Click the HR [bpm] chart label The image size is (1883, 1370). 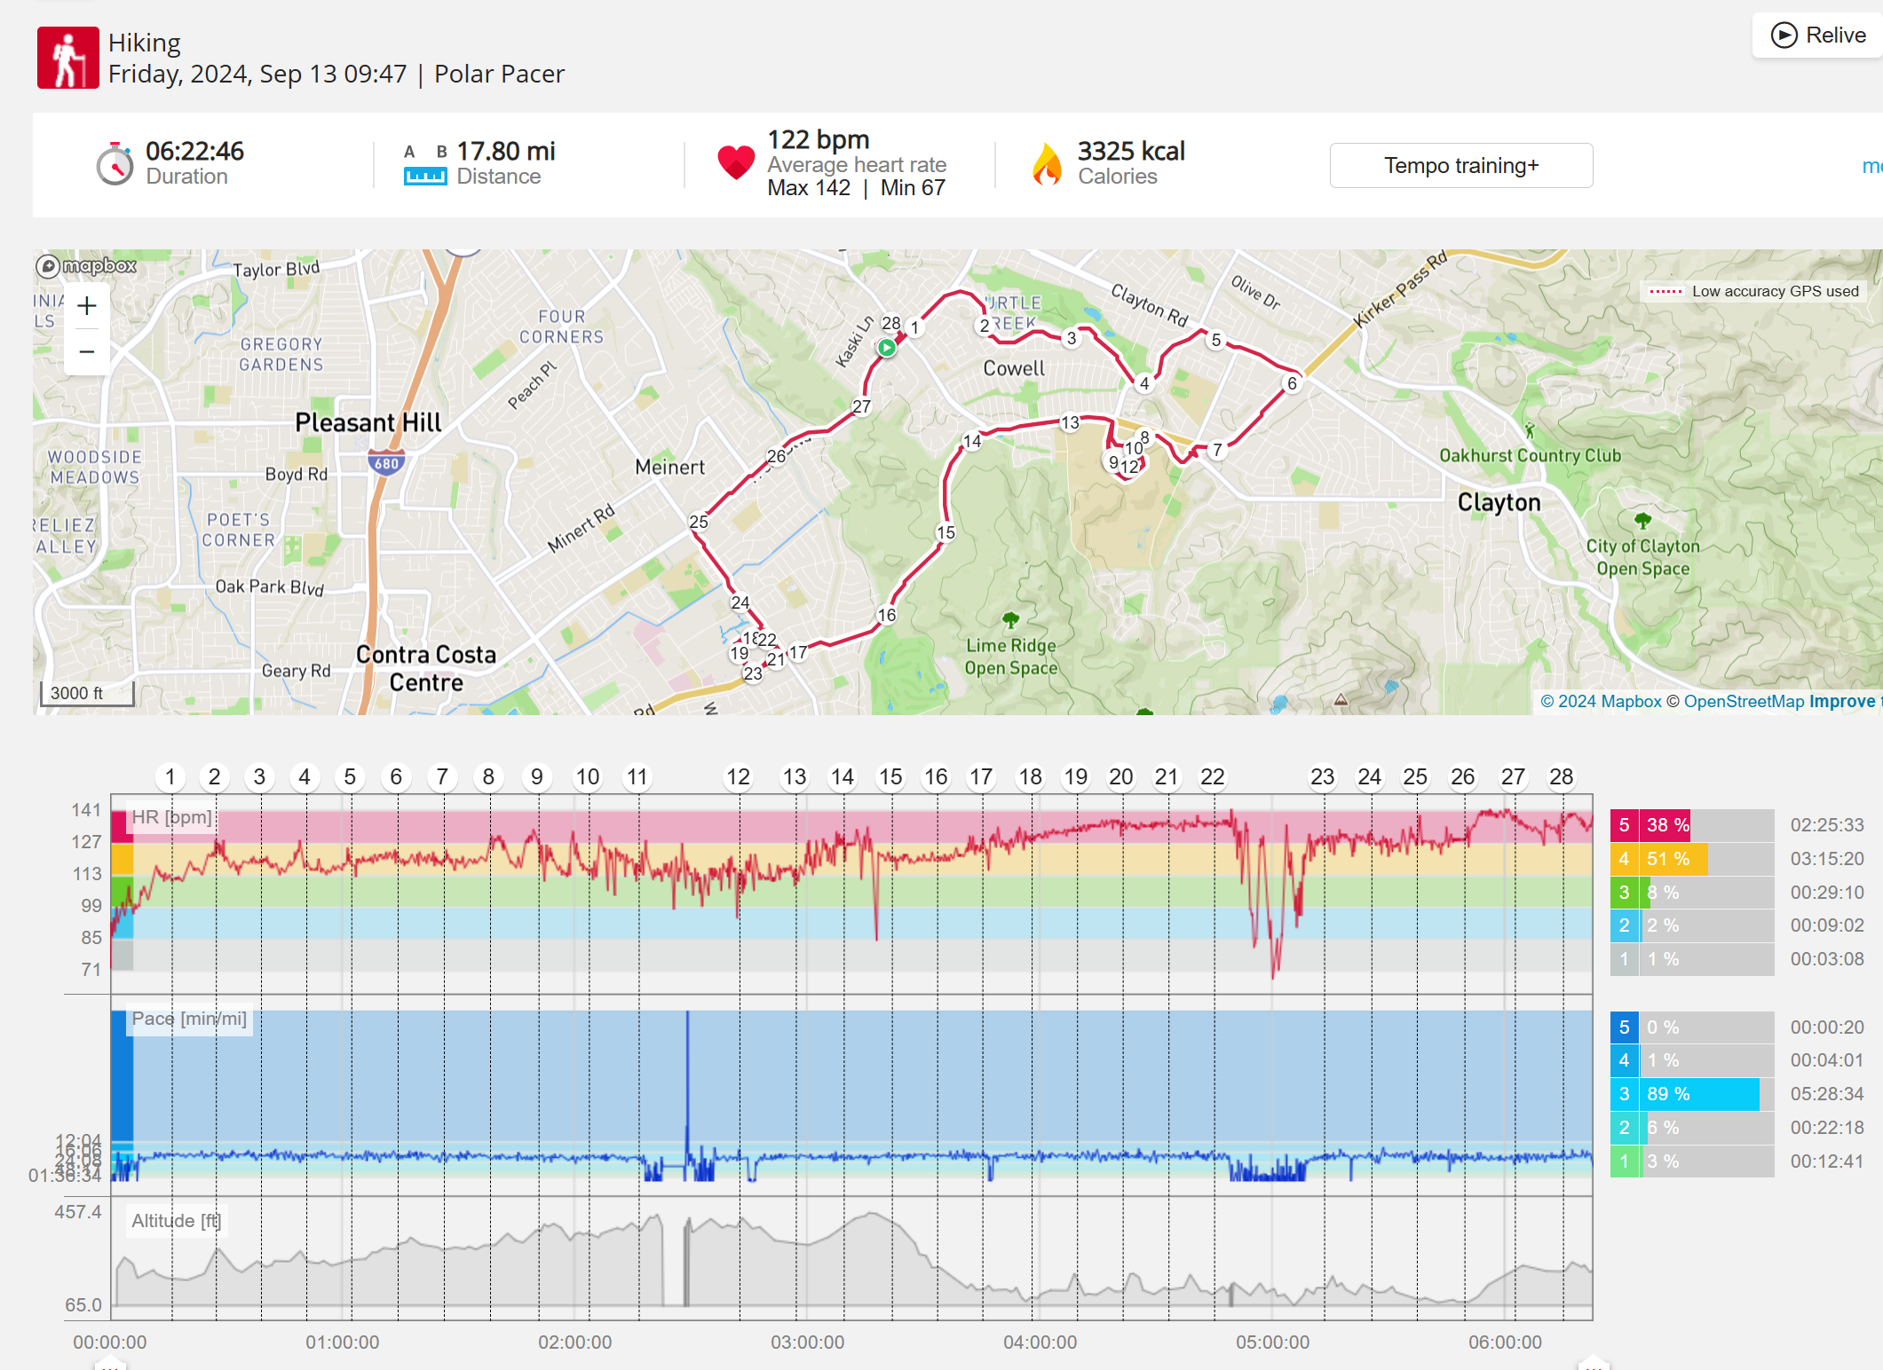(x=172, y=817)
